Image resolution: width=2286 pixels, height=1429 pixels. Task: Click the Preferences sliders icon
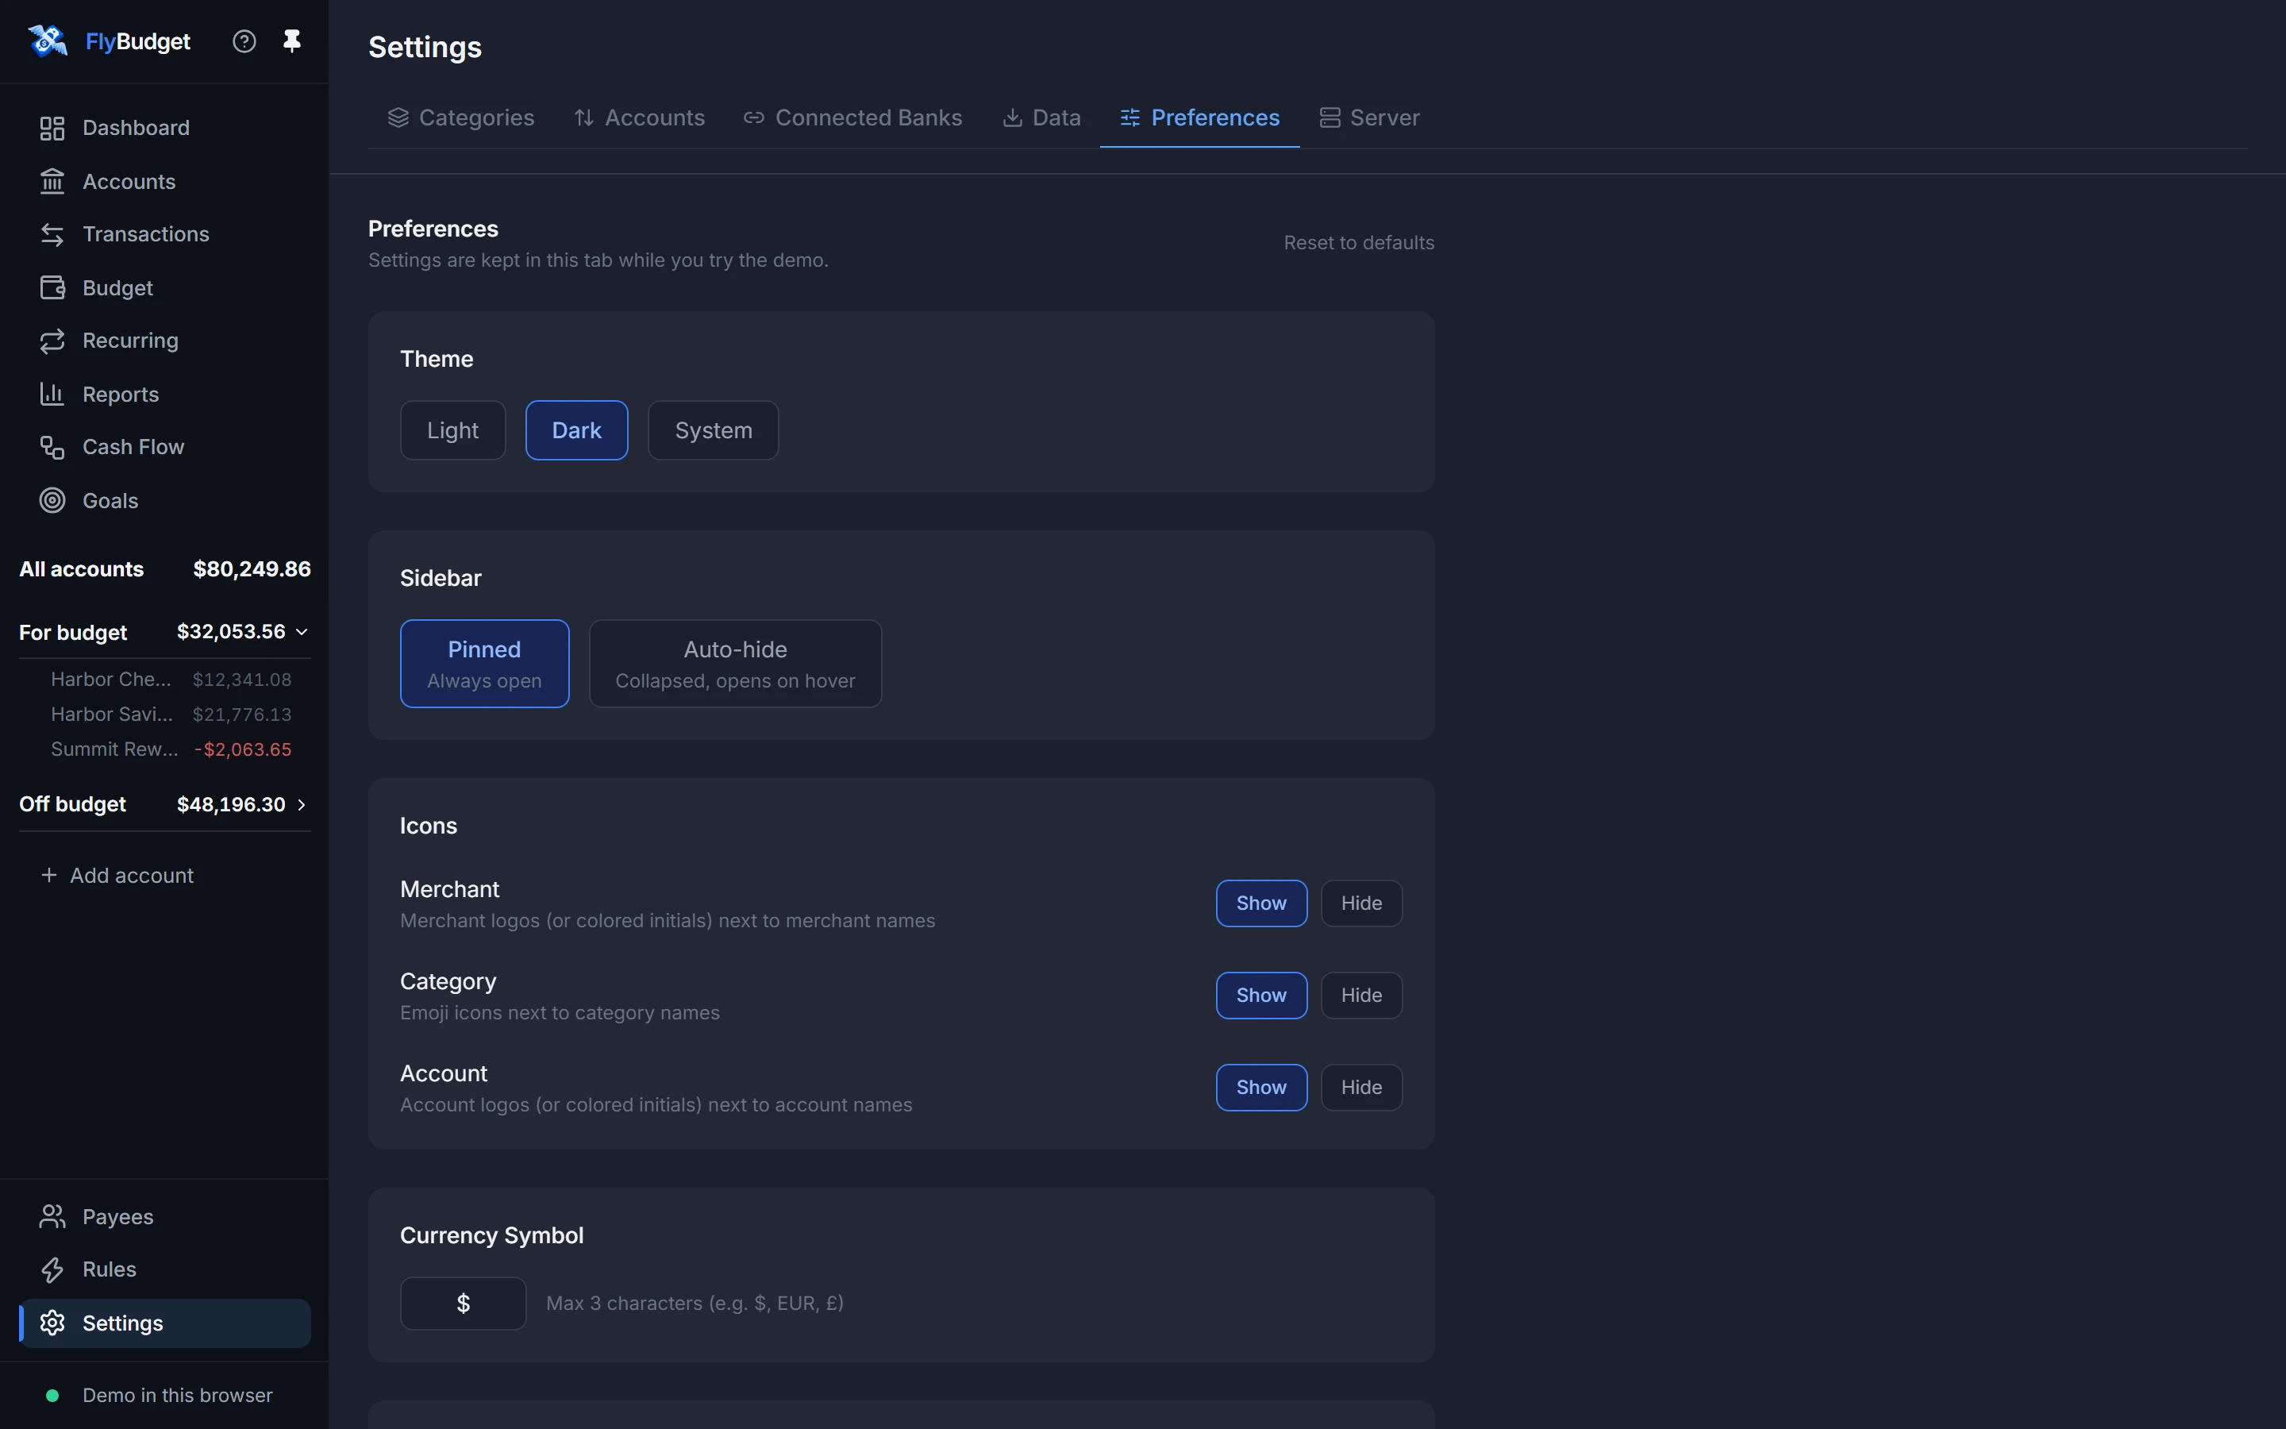pyautogui.click(x=1130, y=117)
